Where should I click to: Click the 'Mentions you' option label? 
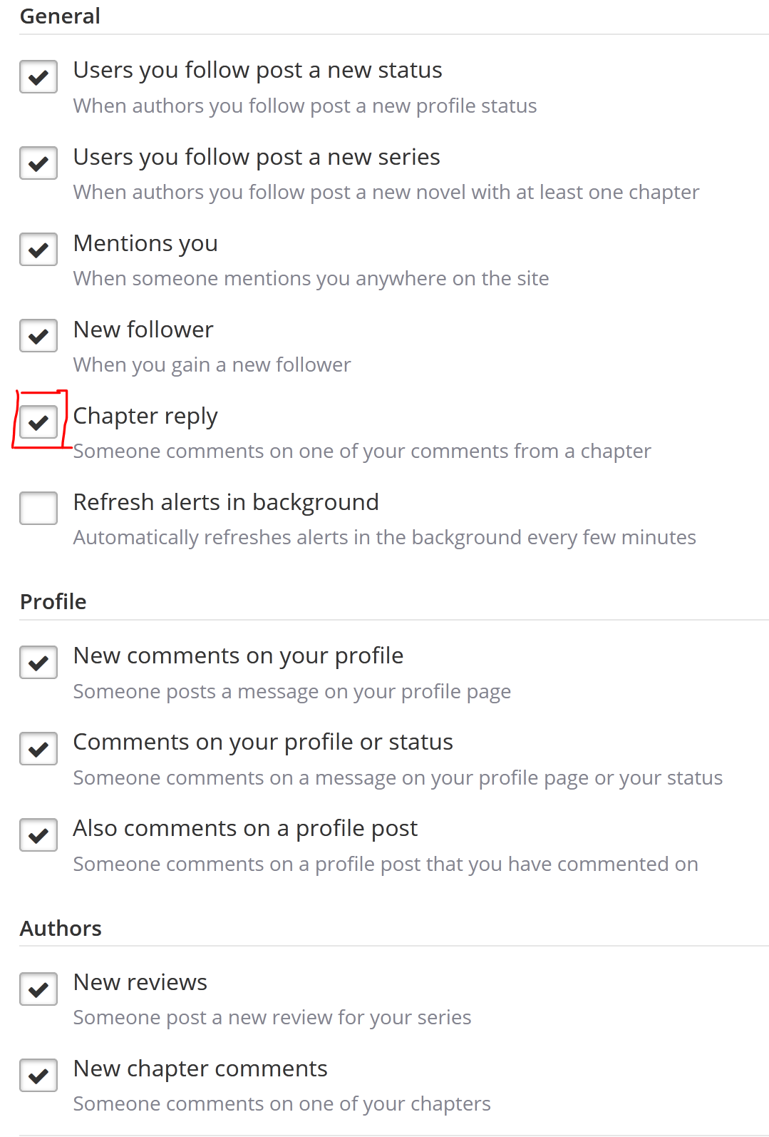pos(145,243)
